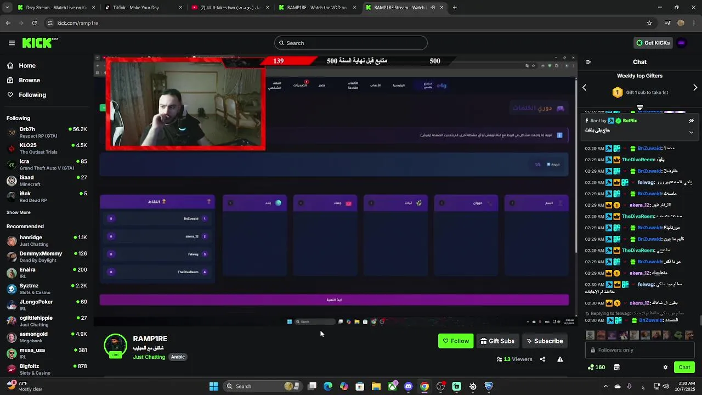Click the Arabic language tag
Screen dimensions: 702x395
pos(178,357)
